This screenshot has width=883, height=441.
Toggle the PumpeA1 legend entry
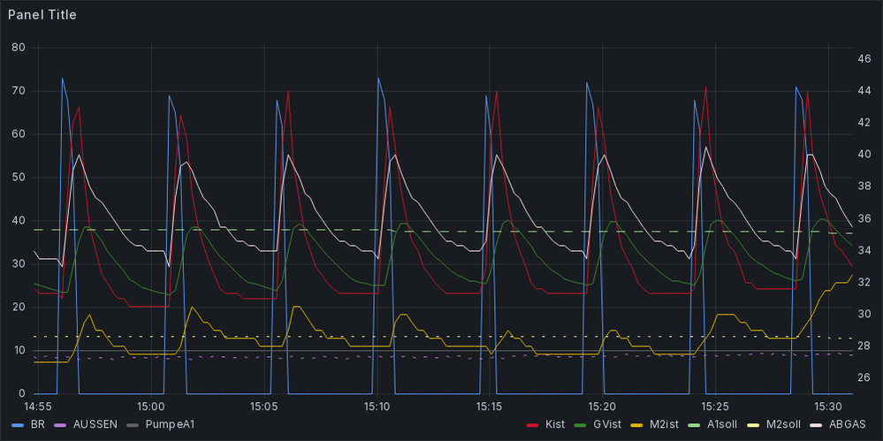pos(170,424)
